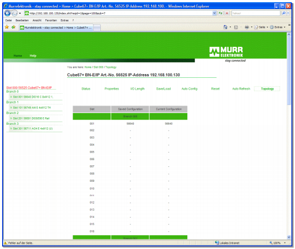This screenshot has height=249, width=295.
Task: Open the Ansicht menu
Action: pyautogui.click(x=37, y=20)
